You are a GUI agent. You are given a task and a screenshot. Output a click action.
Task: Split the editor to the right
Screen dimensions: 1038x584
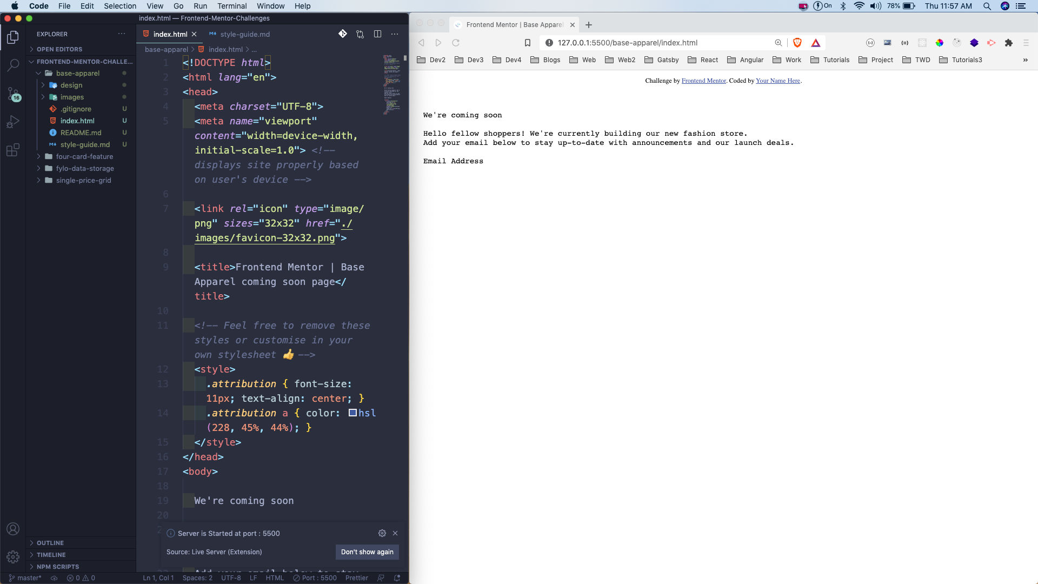point(377,34)
